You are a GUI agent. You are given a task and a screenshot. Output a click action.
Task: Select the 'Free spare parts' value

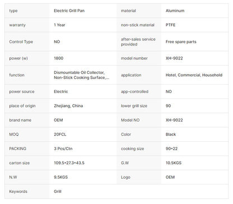pyautogui.click(x=181, y=41)
